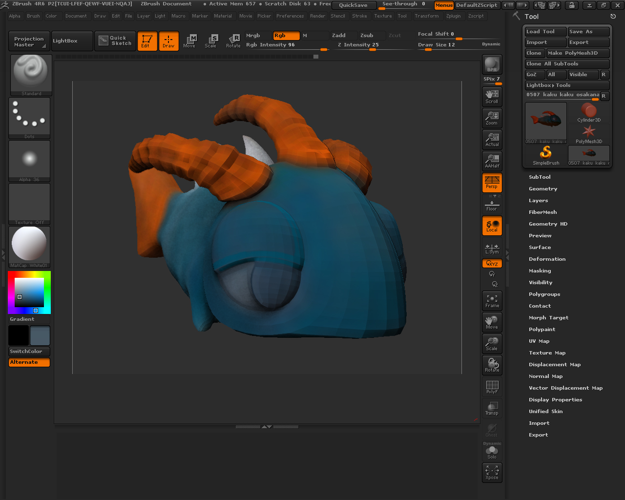Select the Scale mode in top shelf
Viewport: 625px width, 500px height.
211,41
